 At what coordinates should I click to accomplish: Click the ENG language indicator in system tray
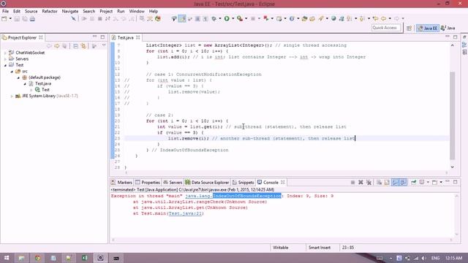[x=436, y=258]
